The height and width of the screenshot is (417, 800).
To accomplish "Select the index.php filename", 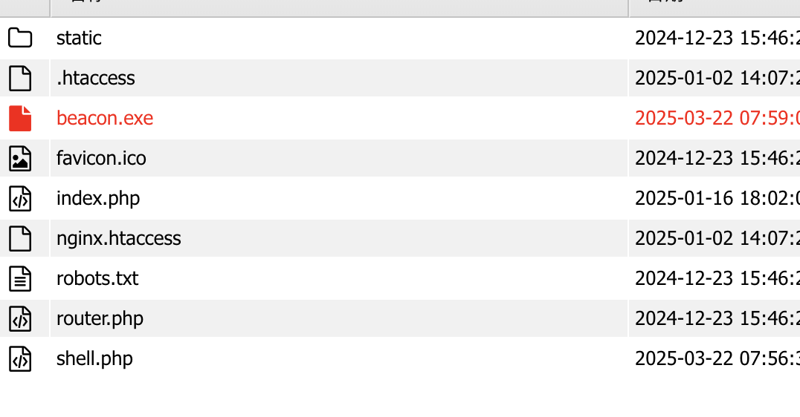I will point(98,198).
